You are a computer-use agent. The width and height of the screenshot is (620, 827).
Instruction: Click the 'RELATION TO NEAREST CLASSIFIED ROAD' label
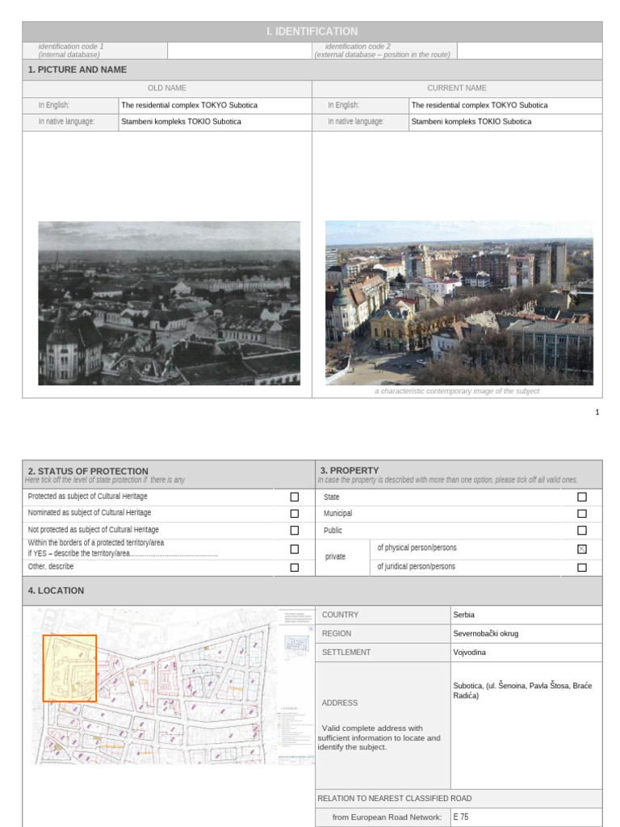point(394,799)
